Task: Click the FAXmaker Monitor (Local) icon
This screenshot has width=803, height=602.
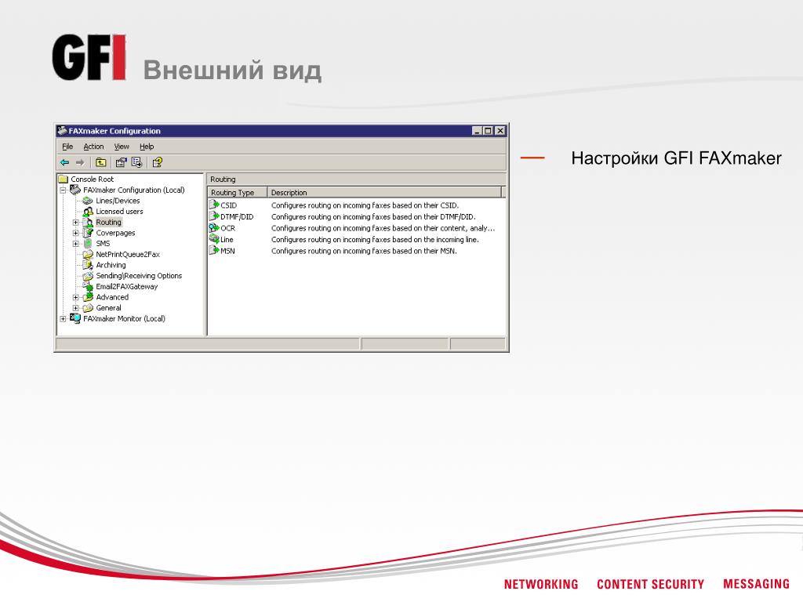Action: click(75, 318)
